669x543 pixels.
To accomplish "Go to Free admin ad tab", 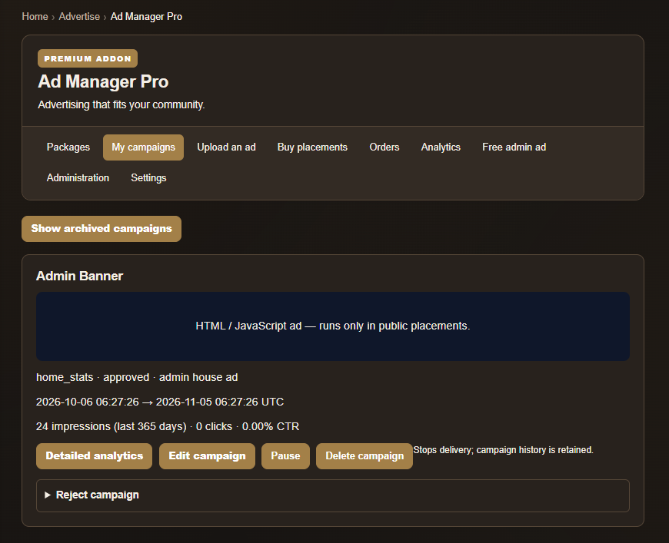I will pos(514,147).
